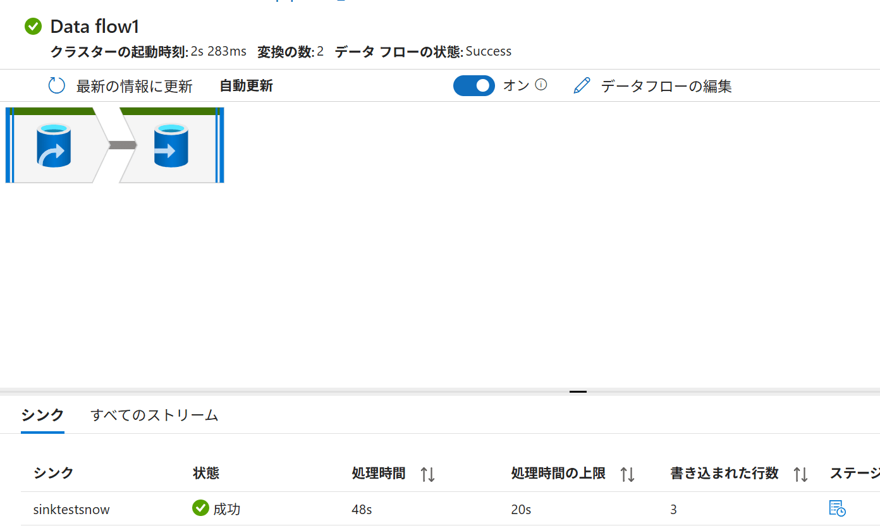
Task: Click the sink node database icon
Action: [x=171, y=145]
